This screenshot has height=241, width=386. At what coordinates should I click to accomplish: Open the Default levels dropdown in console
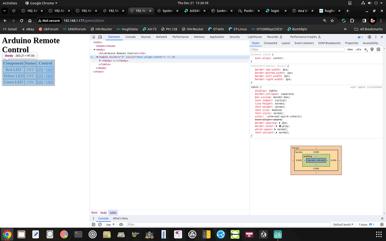click(x=343, y=224)
